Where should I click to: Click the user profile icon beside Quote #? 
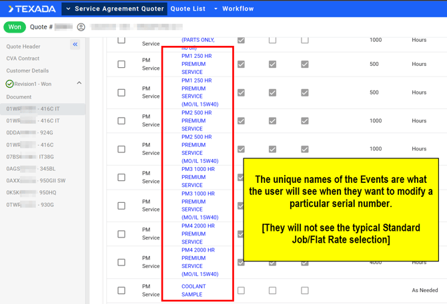tap(81, 27)
